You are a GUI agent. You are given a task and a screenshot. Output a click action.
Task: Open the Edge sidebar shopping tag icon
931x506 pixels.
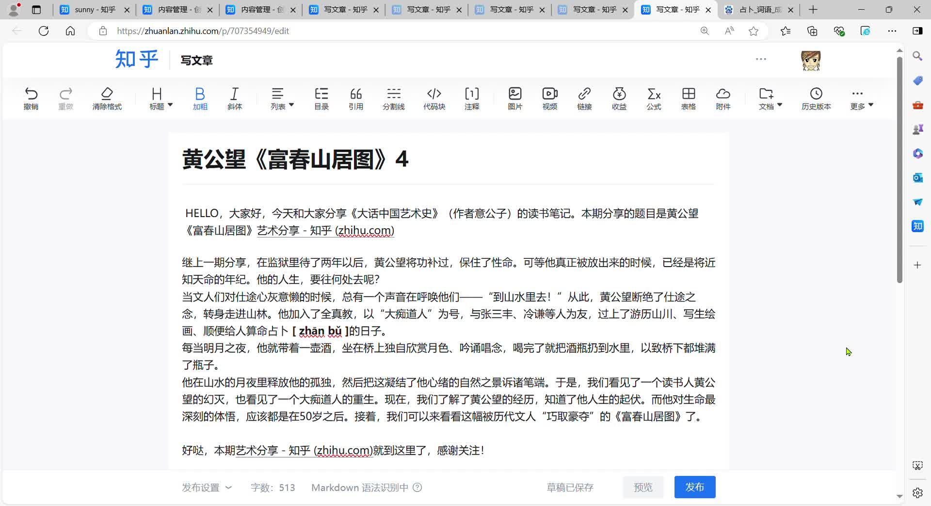click(917, 80)
